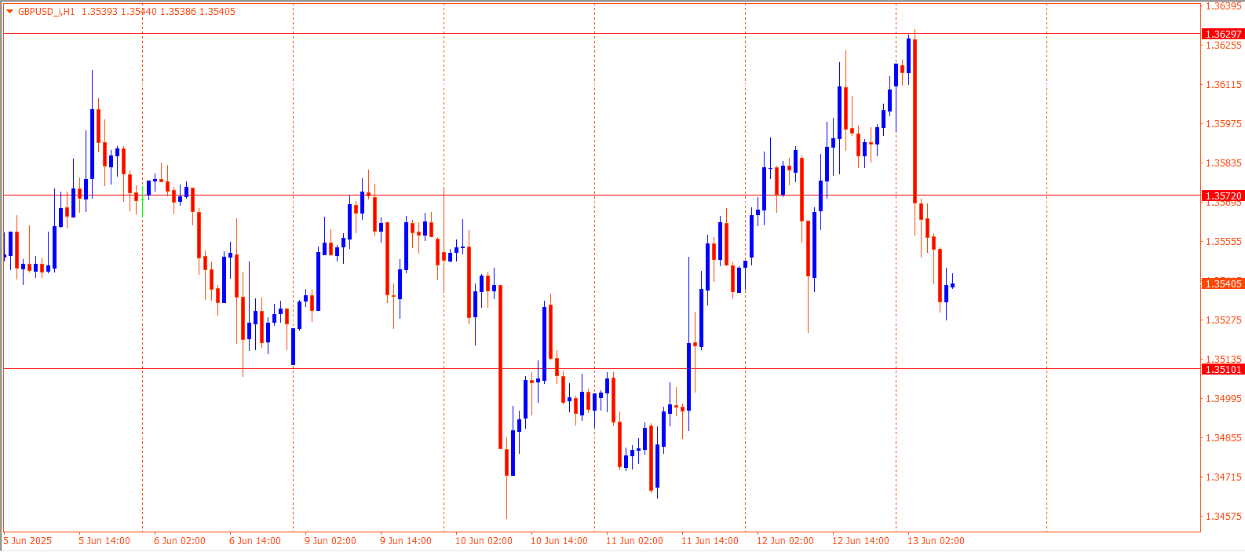
Task: Click the 11 Jun 14:00 time label
Action: pos(710,541)
